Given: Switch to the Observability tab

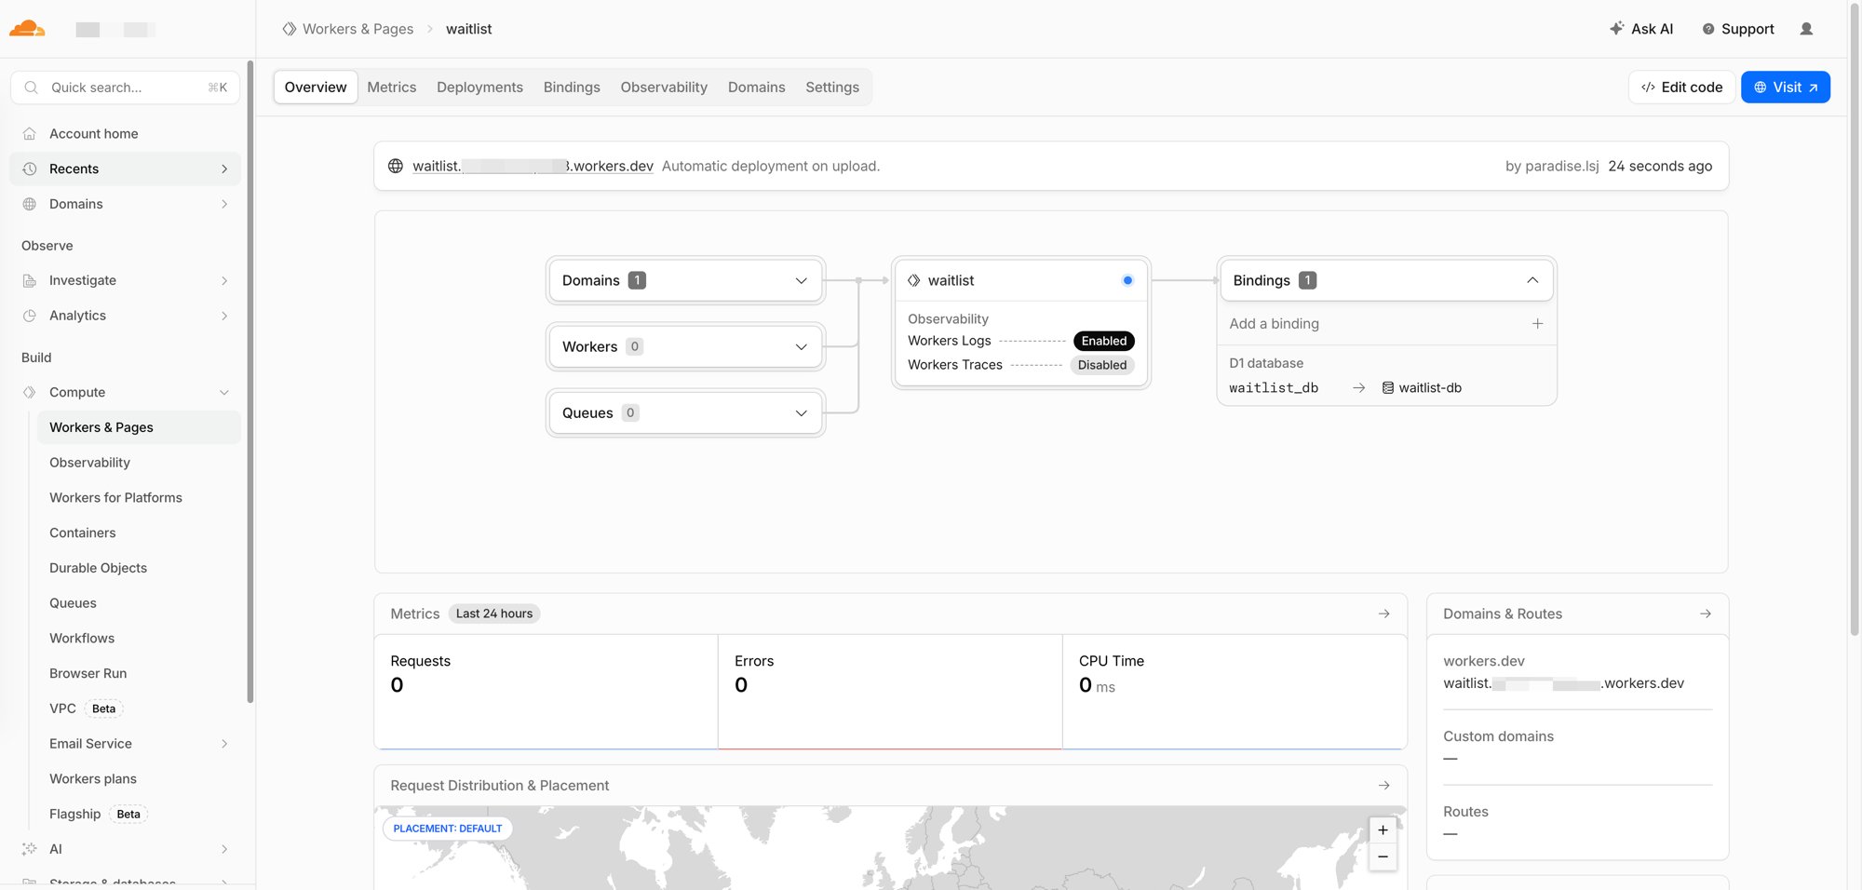Looking at the screenshot, I should (664, 87).
